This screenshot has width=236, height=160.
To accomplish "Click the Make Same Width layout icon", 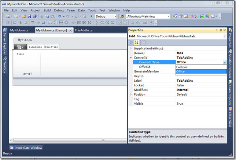I will click(x=51, y=23).
